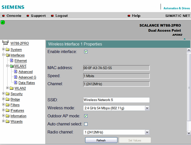The height and width of the screenshot is (145, 191).
Task: Click the SSID input field
Action: click(x=116, y=100)
